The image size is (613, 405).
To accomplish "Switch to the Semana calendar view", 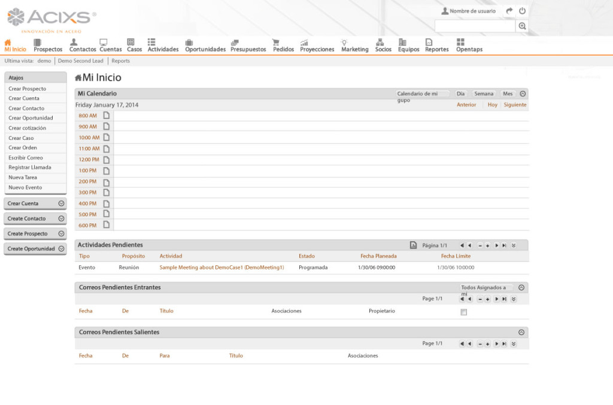I will click(484, 94).
